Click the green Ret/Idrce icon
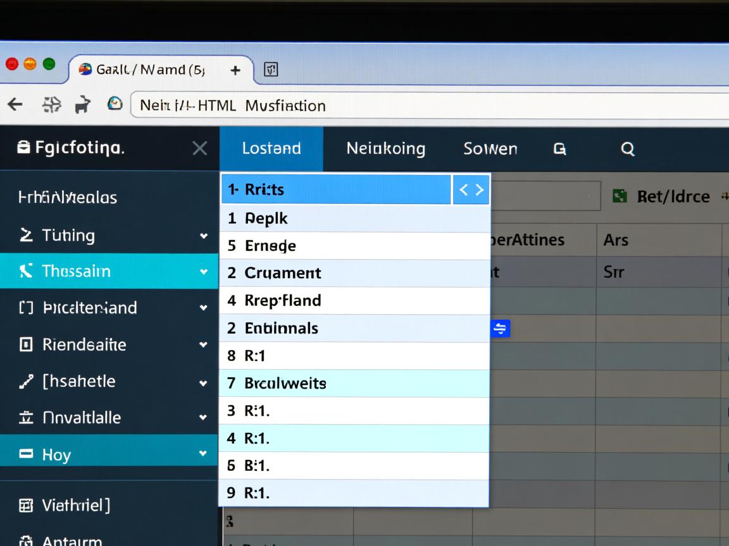 (x=621, y=197)
